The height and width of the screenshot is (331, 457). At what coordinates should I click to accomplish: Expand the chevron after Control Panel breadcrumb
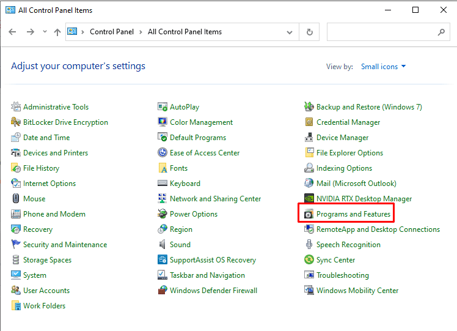tap(141, 32)
